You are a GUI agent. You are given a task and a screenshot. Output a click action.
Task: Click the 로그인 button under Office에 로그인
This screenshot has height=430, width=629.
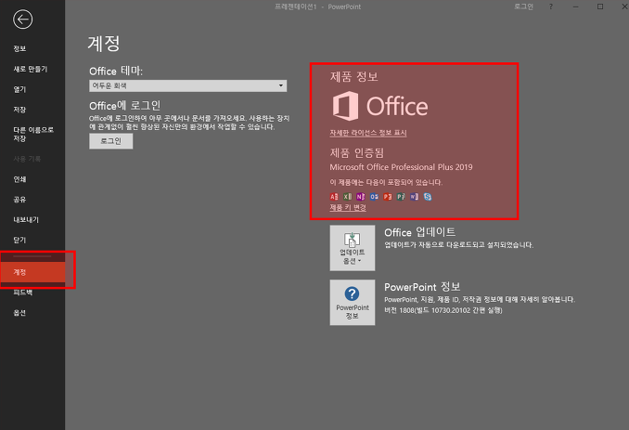[x=110, y=141]
